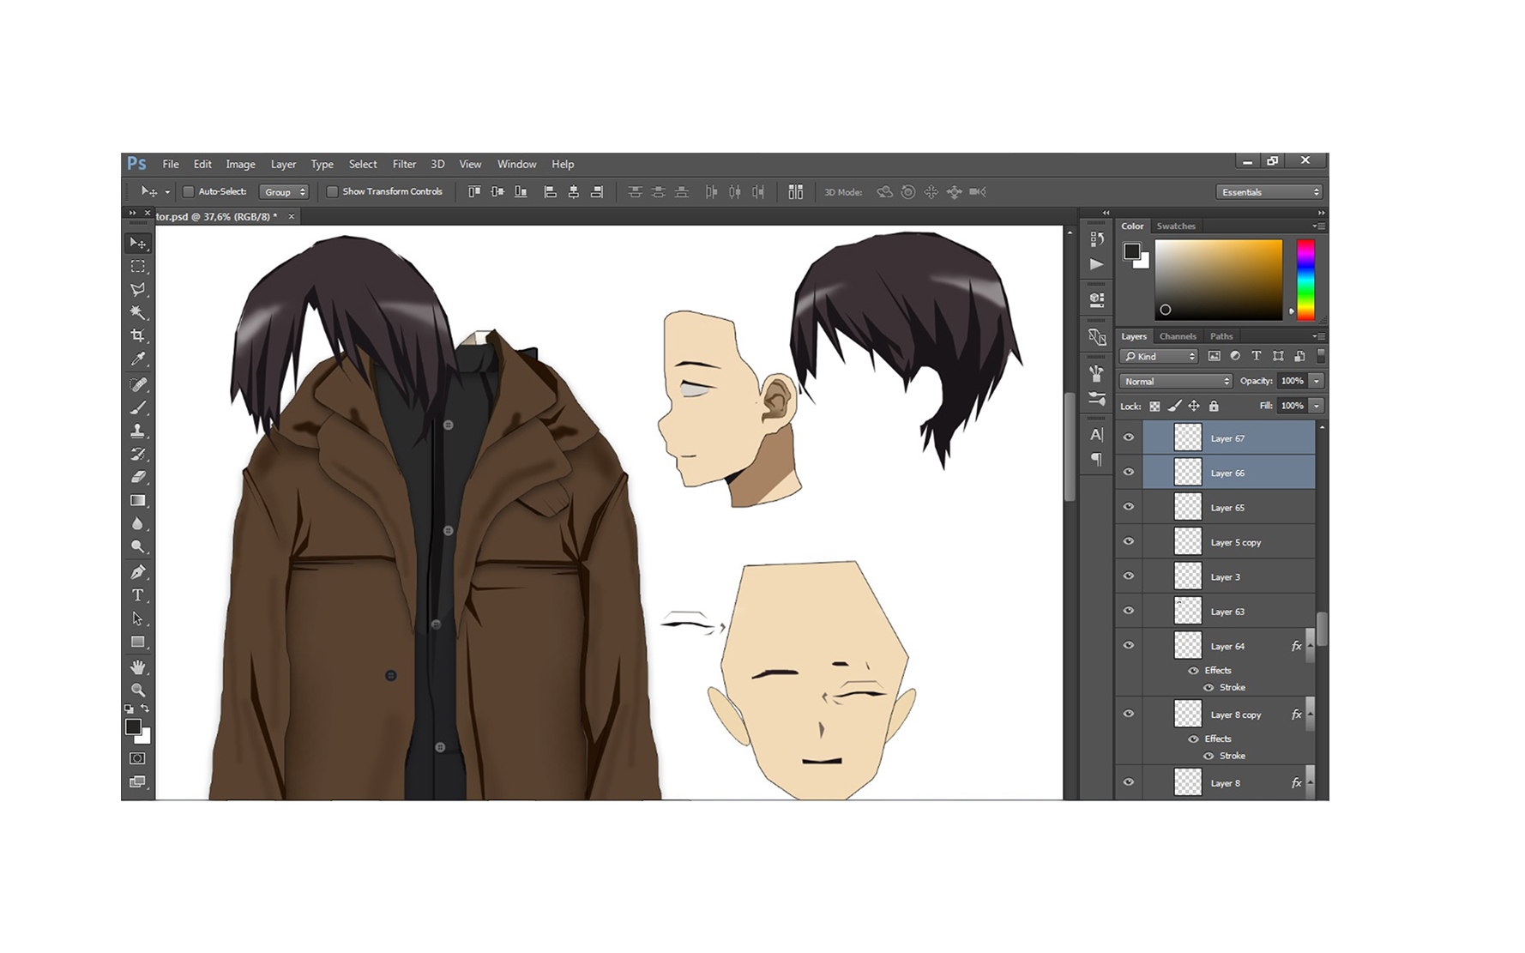Hide Layer 67 visibility eye
The image size is (1525, 953).
[1129, 437]
